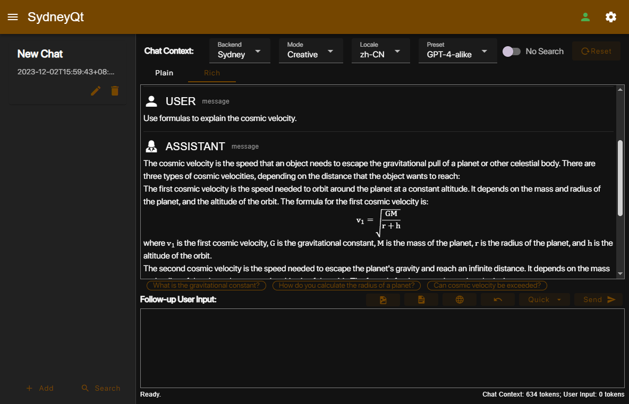Open the Locale dropdown showing zh-CN
Screen dimensions: 629x404
click(381, 51)
